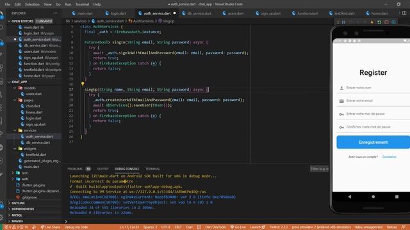This screenshot has width=410, height=230.
Task: Open the TERMINAL panel tab
Action: [152, 169]
